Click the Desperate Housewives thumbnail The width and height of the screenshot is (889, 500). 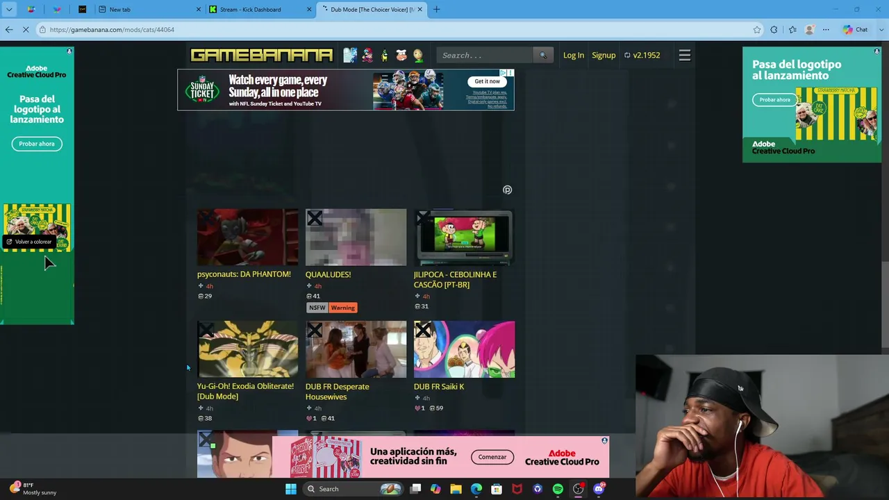point(356,349)
